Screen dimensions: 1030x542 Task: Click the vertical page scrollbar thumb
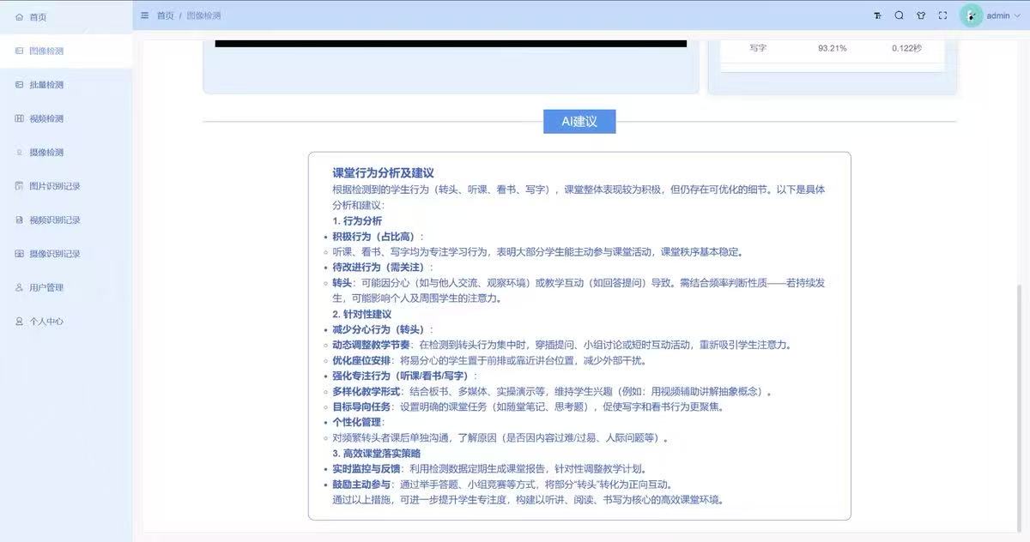click(x=1021, y=407)
